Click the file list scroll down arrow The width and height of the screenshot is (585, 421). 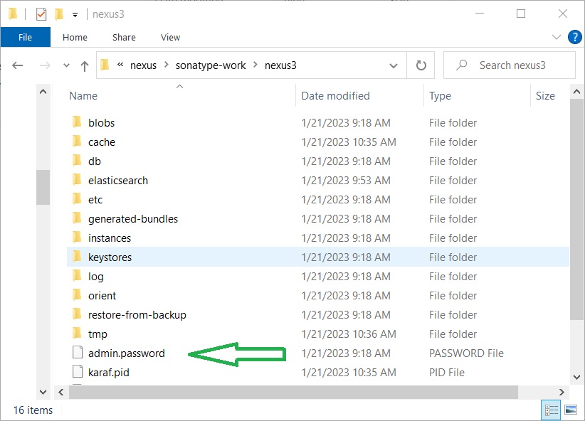[576, 377]
